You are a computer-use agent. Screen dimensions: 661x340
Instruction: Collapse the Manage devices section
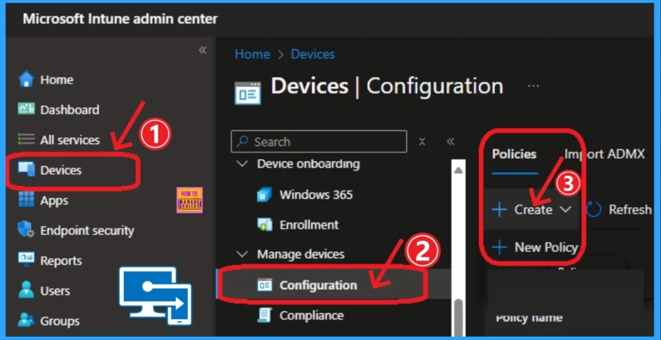click(243, 254)
